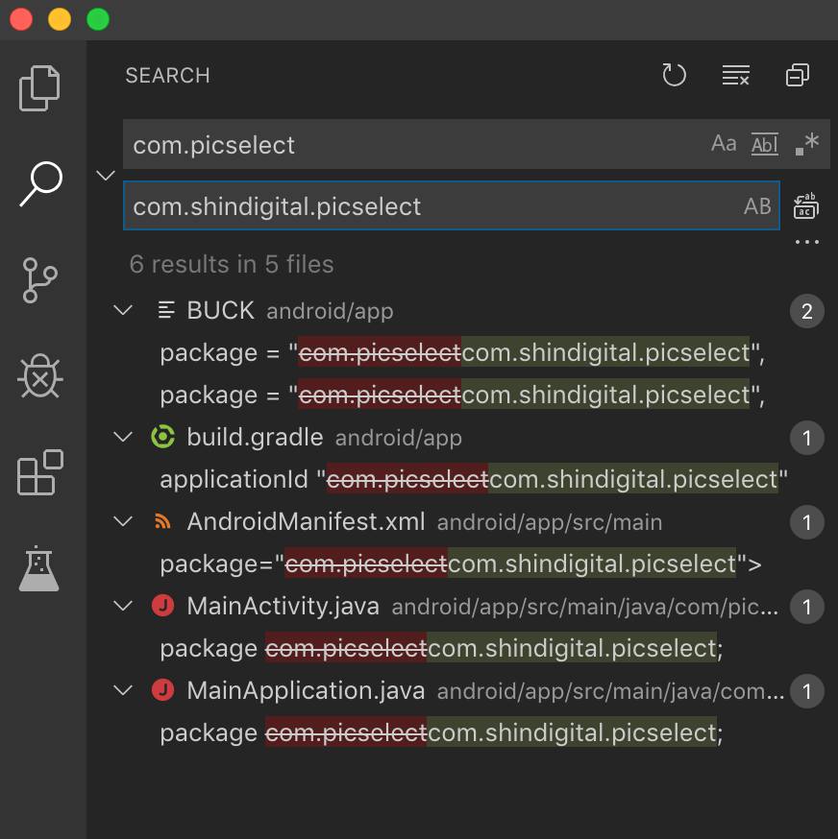838x839 pixels.
Task: Collapse the MainActivity.java results
Action: pyautogui.click(x=123, y=607)
